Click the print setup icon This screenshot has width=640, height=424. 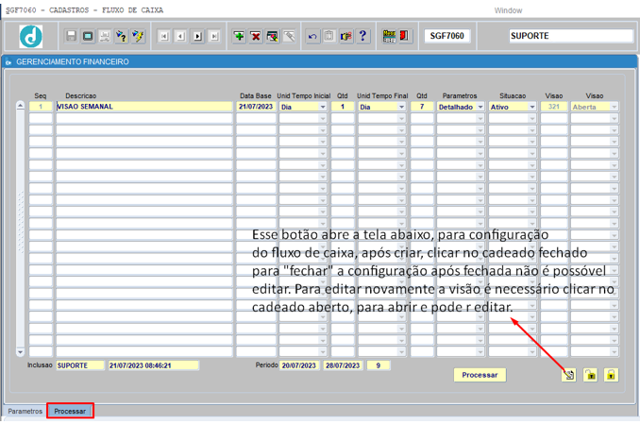click(x=105, y=36)
